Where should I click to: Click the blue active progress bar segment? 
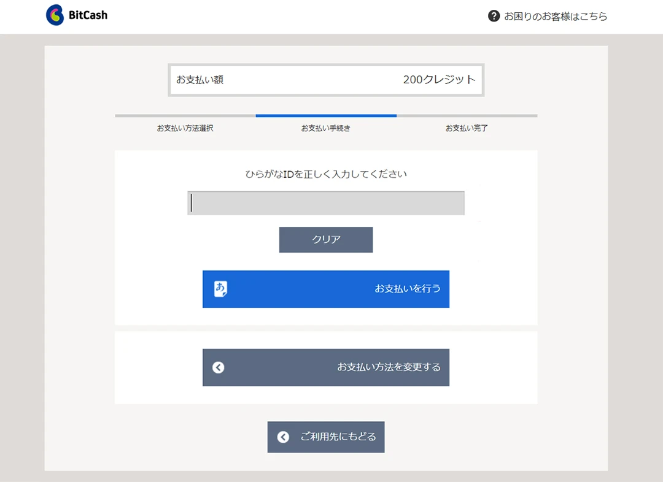tap(325, 115)
